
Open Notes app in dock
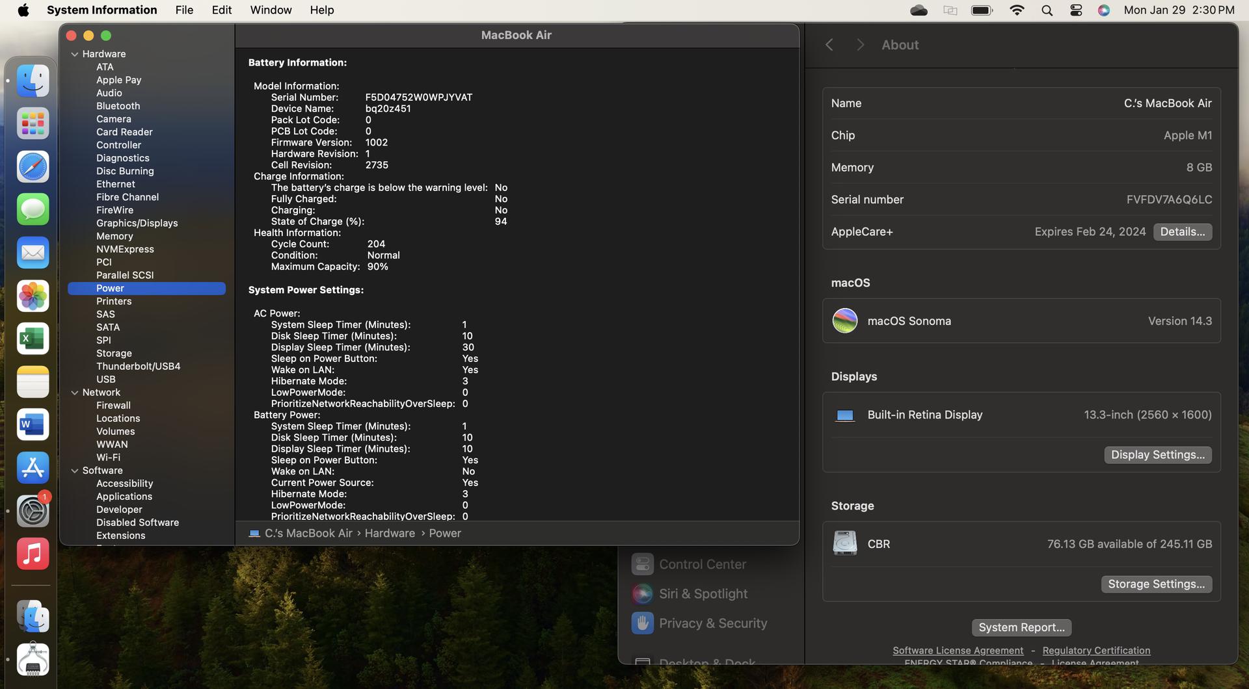(33, 382)
